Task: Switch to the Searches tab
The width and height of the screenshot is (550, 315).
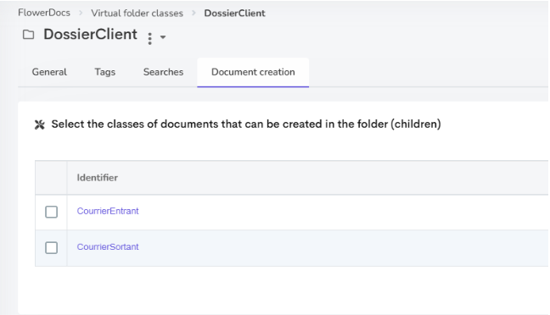Action: 163,72
